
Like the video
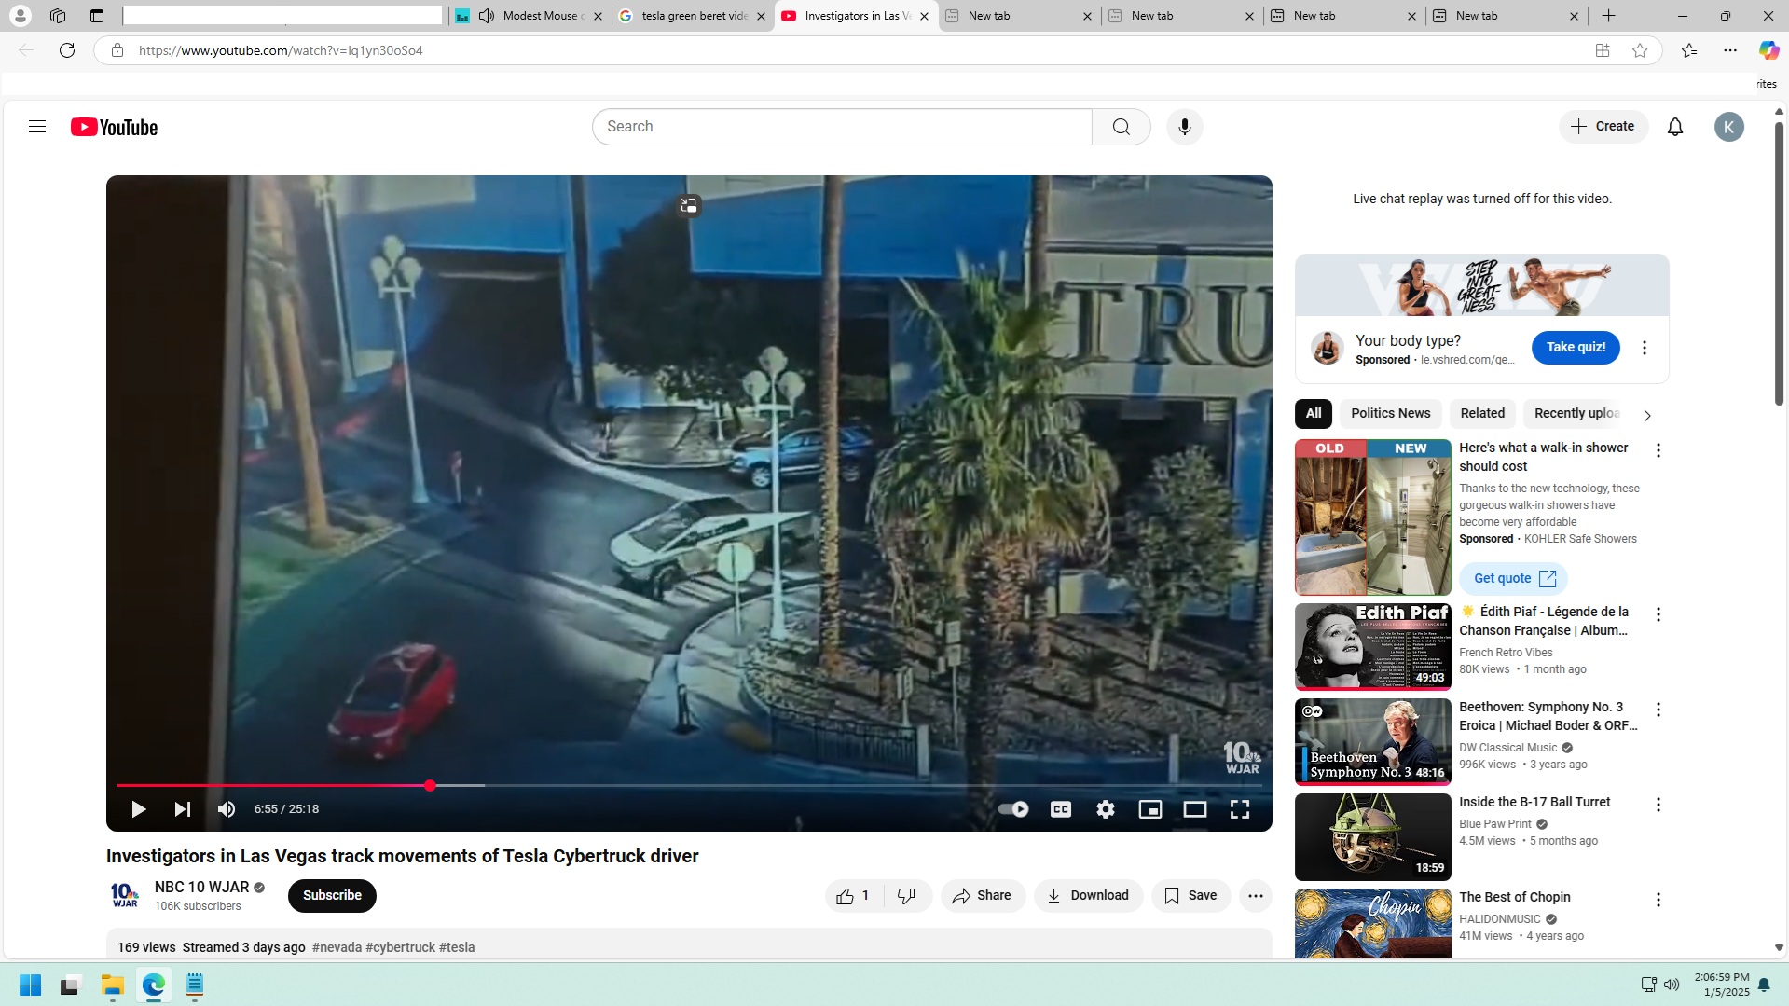(x=853, y=896)
